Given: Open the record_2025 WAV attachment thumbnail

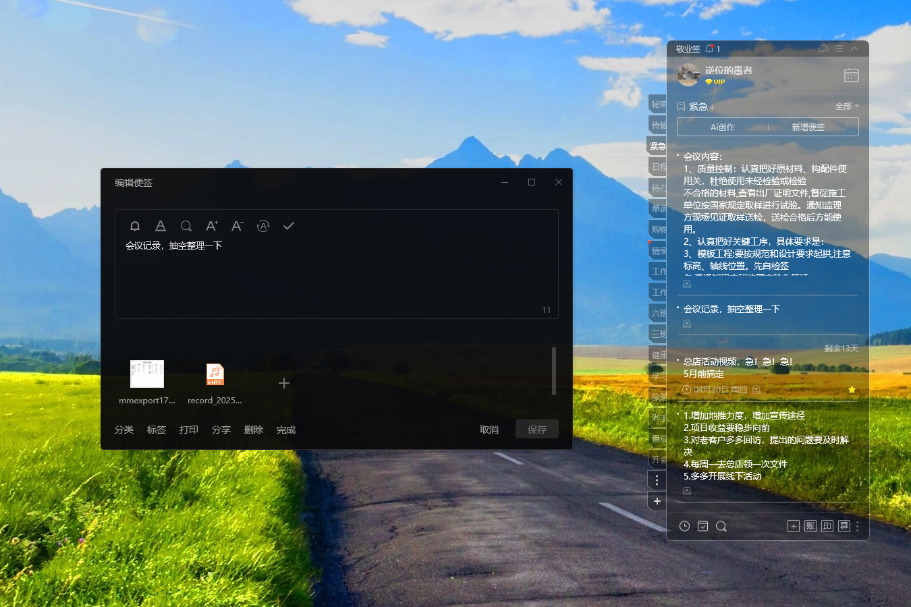Looking at the screenshot, I should click(215, 374).
